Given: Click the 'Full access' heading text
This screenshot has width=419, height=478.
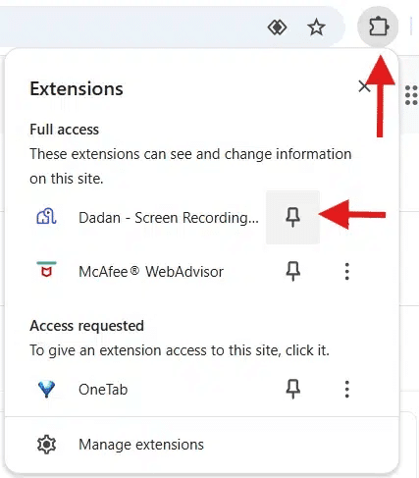Looking at the screenshot, I should point(64,130).
